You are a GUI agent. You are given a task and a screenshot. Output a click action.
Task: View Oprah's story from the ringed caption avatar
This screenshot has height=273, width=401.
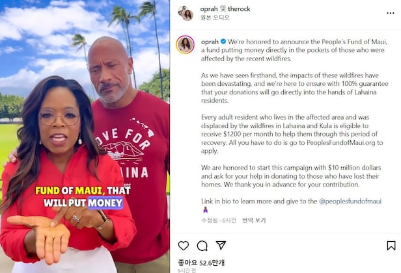[185, 45]
